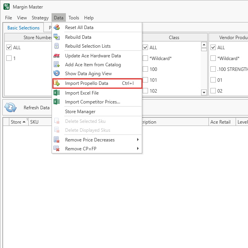248x248 pixels.
Task: Check the Vendor Product 02 checkbox
Action: coord(213,91)
